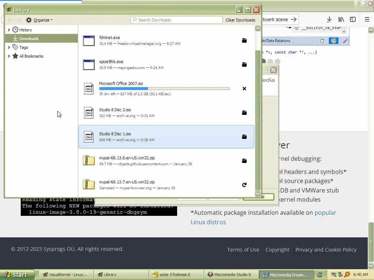Screen dimensions: 374x280
Task: Click the Windows start button
Action: [17, 275]
